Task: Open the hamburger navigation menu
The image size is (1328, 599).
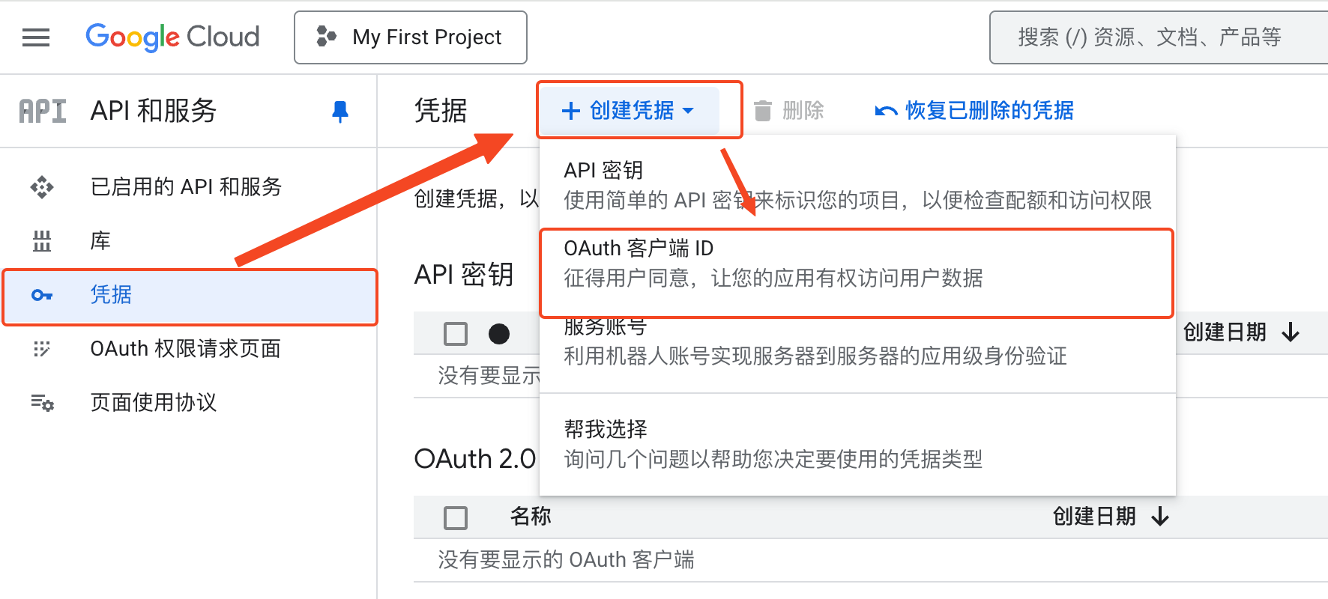Action: point(36,37)
